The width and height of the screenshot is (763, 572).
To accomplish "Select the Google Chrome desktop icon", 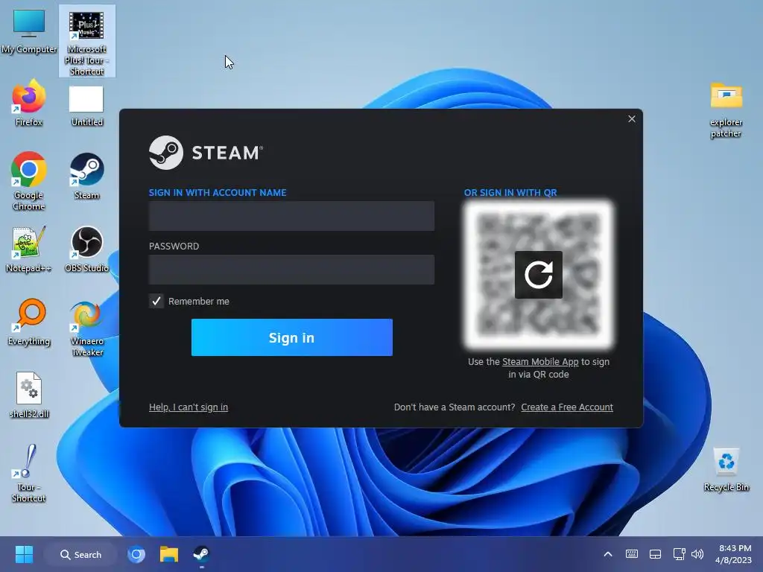I will click(29, 181).
